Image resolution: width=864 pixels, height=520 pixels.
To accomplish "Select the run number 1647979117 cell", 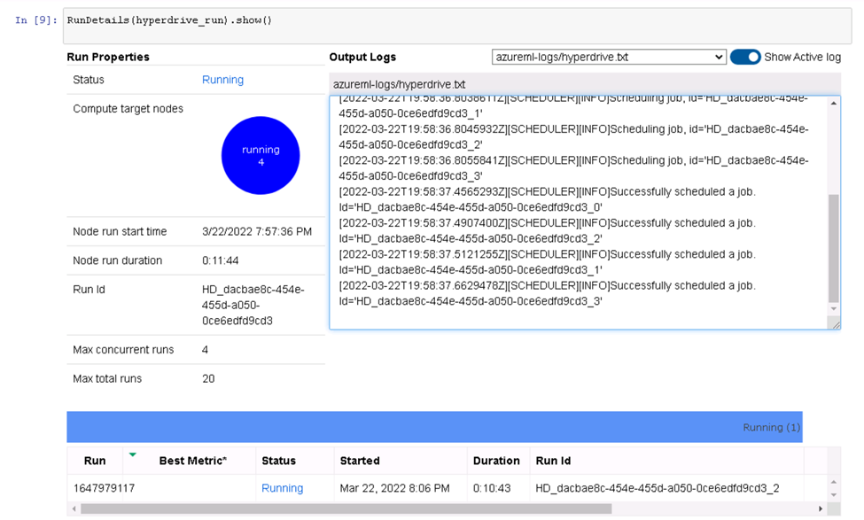I will tap(105, 488).
